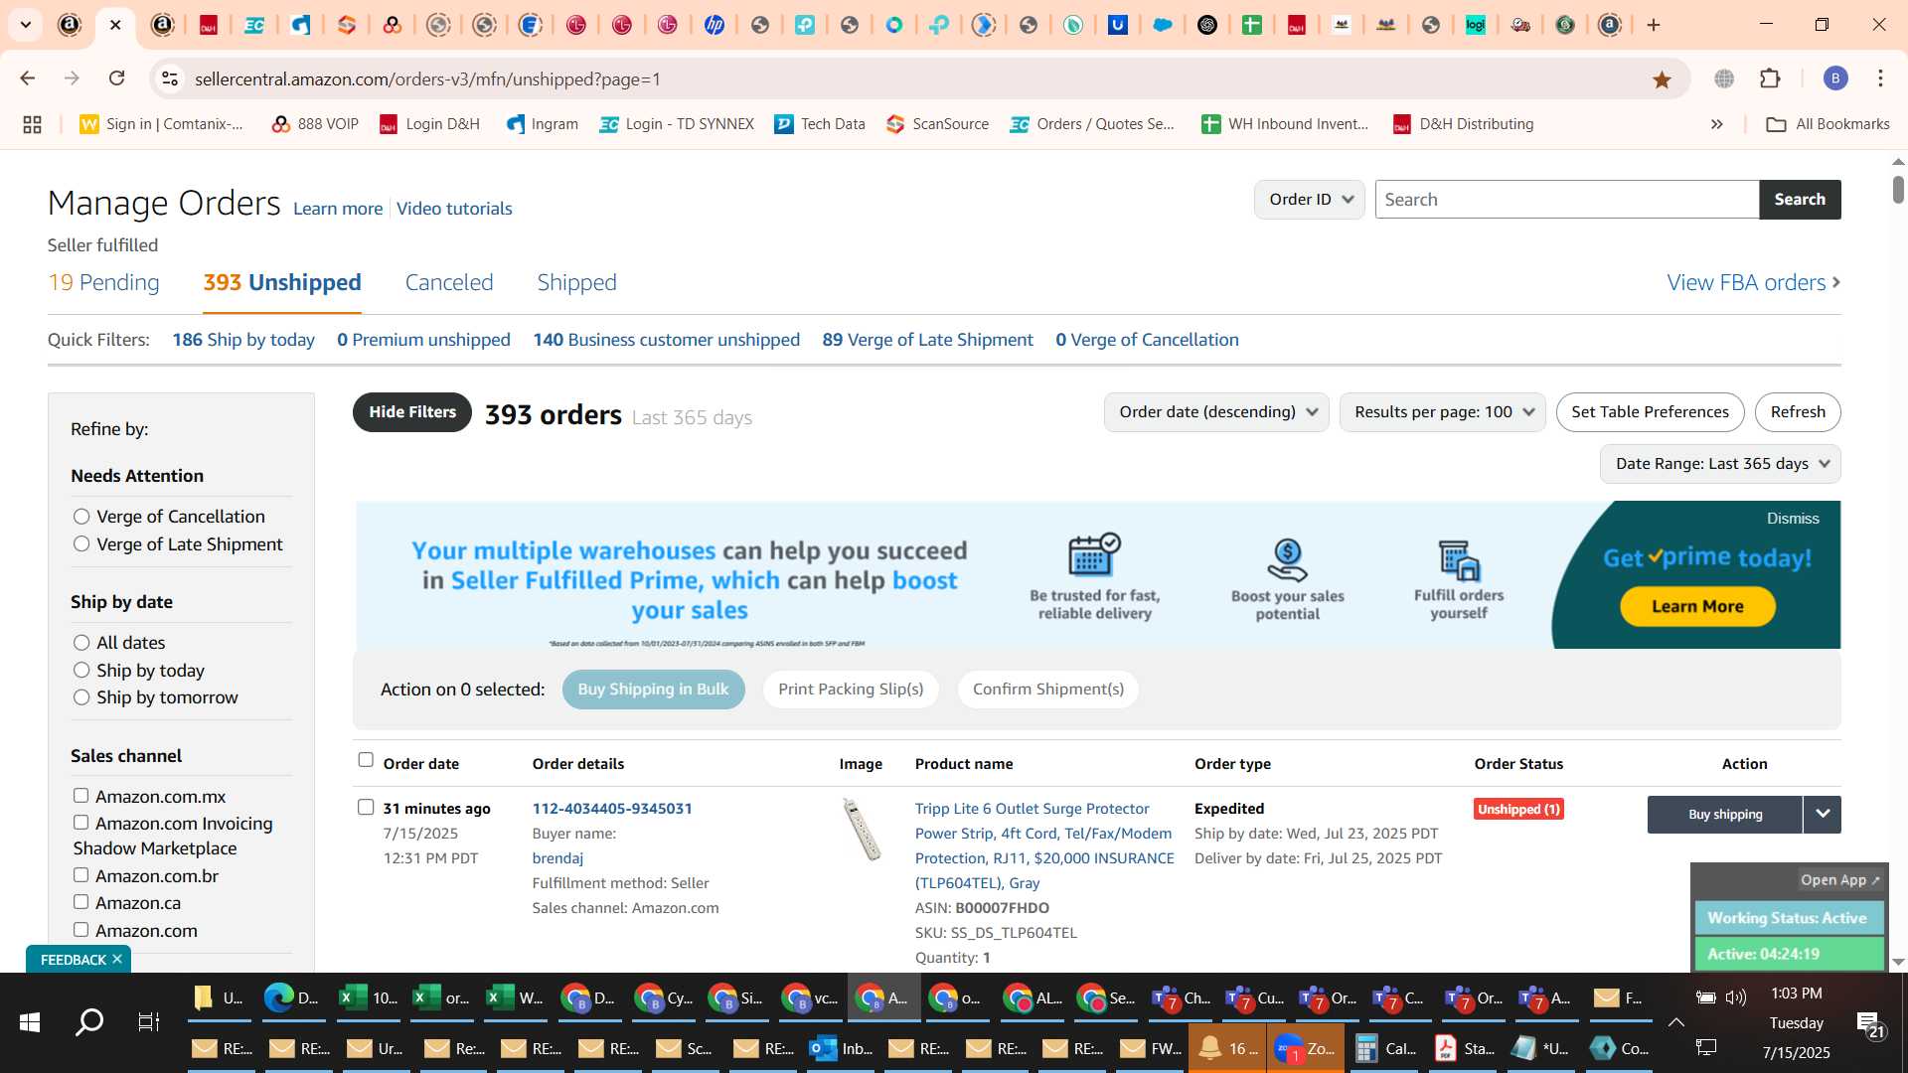
Task: Click the page vertical scrollbar thumb
Action: tap(1898, 189)
